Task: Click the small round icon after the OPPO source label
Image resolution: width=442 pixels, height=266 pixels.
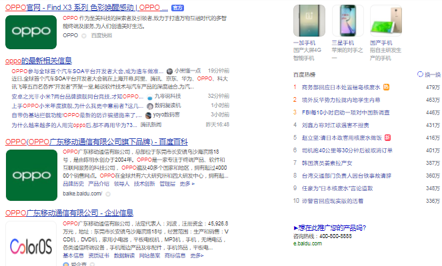Action: click(84, 36)
